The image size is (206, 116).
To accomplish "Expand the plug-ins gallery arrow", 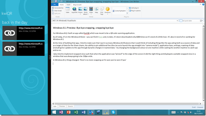I will (127, 13).
